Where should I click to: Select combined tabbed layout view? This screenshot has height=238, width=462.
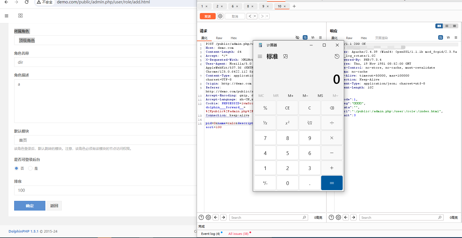pyautogui.click(x=454, y=26)
